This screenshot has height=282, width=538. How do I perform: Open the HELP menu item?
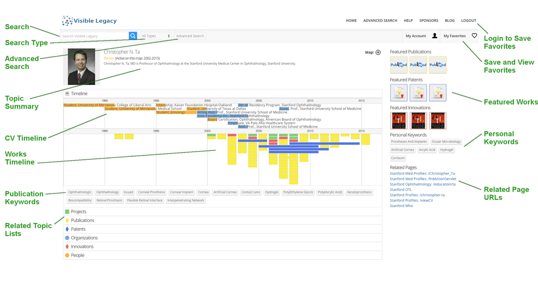pyautogui.click(x=408, y=20)
